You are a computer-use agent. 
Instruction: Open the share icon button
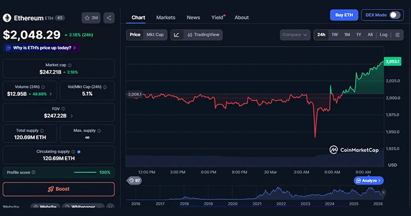pos(109,18)
